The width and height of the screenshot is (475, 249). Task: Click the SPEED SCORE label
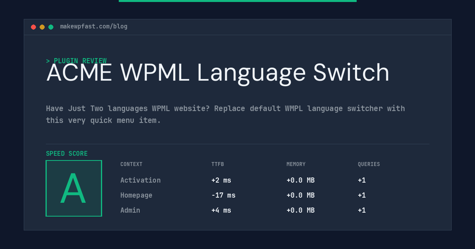pos(67,154)
